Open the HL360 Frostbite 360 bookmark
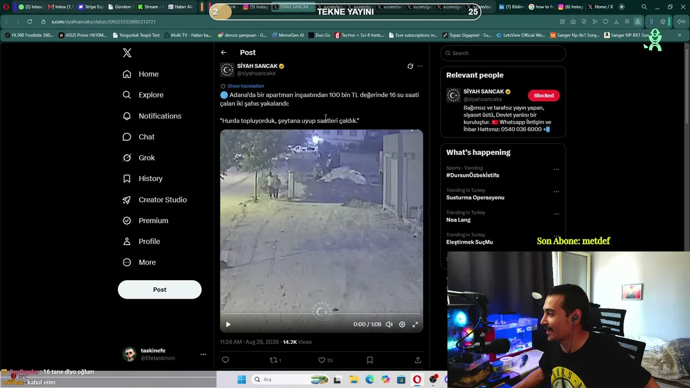 (29, 35)
